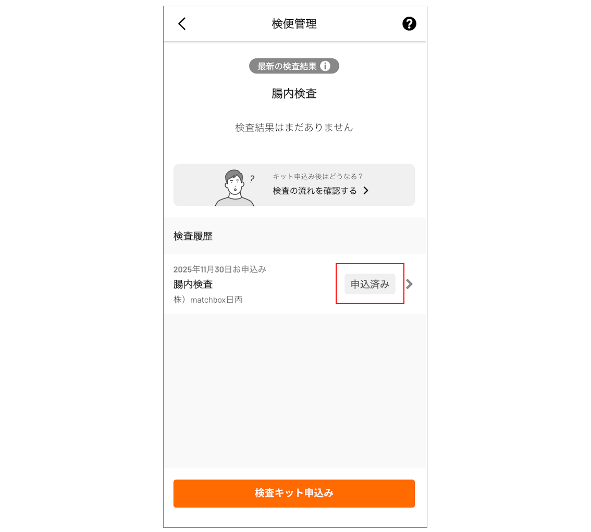This screenshot has width=591, height=532.
Task: Expand the history entry via right chevron
Action: point(409,283)
